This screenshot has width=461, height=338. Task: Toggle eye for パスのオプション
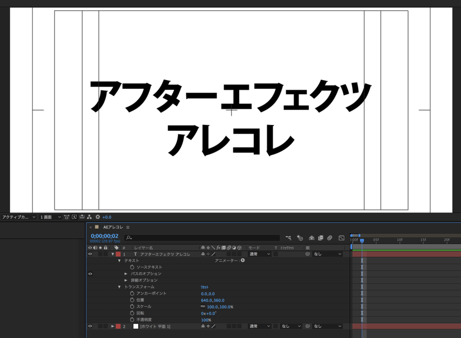pyautogui.click(x=90, y=274)
